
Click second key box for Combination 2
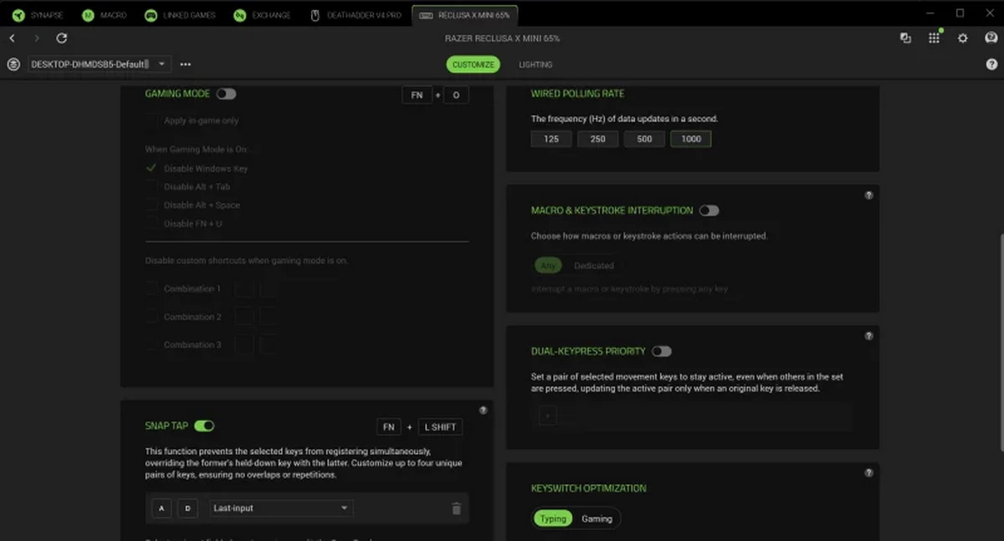268,317
